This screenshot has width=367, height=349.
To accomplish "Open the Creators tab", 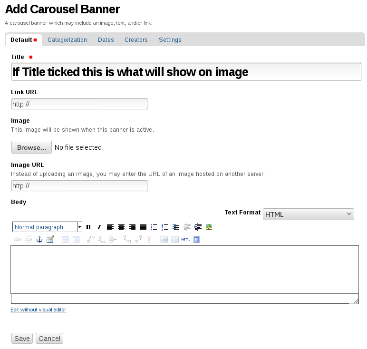I will coord(136,40).
